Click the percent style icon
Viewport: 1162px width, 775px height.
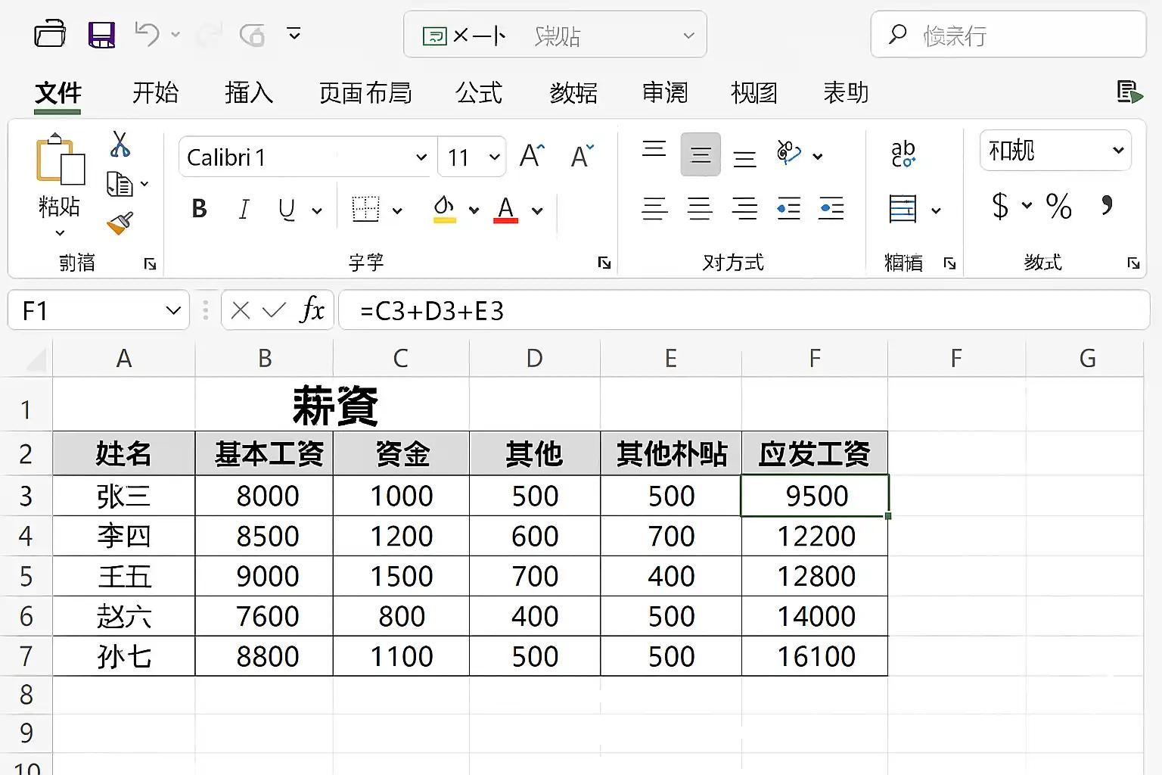click(x=1058, y=206)
